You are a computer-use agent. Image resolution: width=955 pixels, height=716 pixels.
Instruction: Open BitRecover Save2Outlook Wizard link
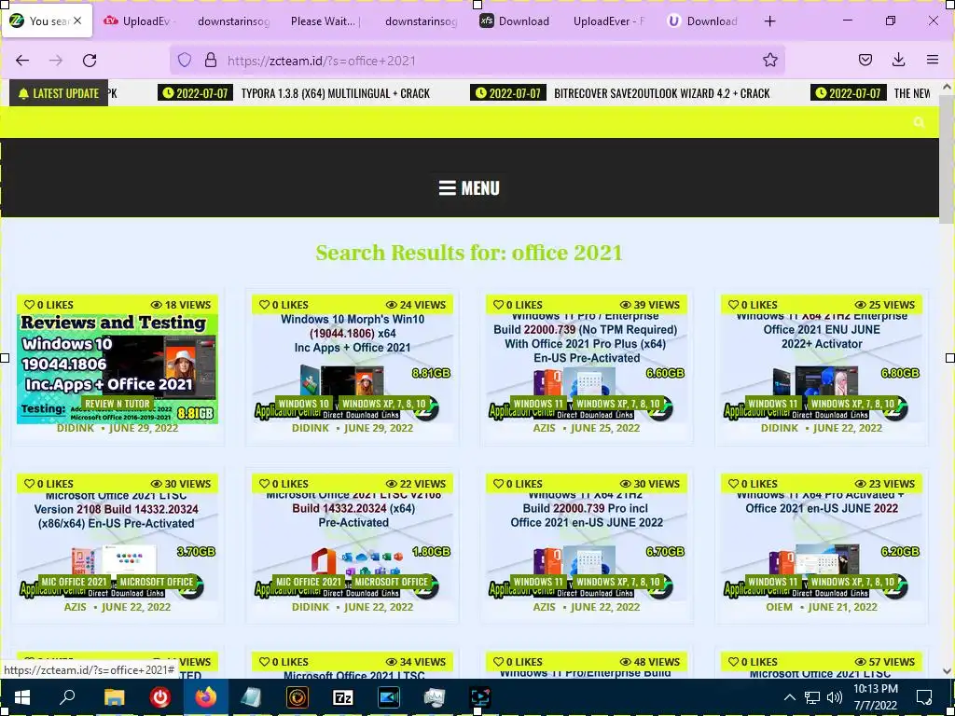click(x=662, y=93)
